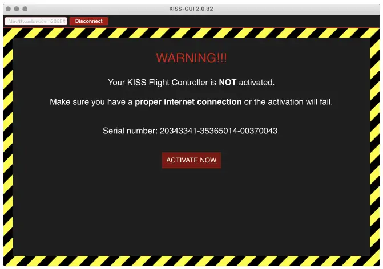Image resolution: width=383 pixels, height=269 pixels.
Task: Minimize the KISS-GUI window
Action: (17, 9)
